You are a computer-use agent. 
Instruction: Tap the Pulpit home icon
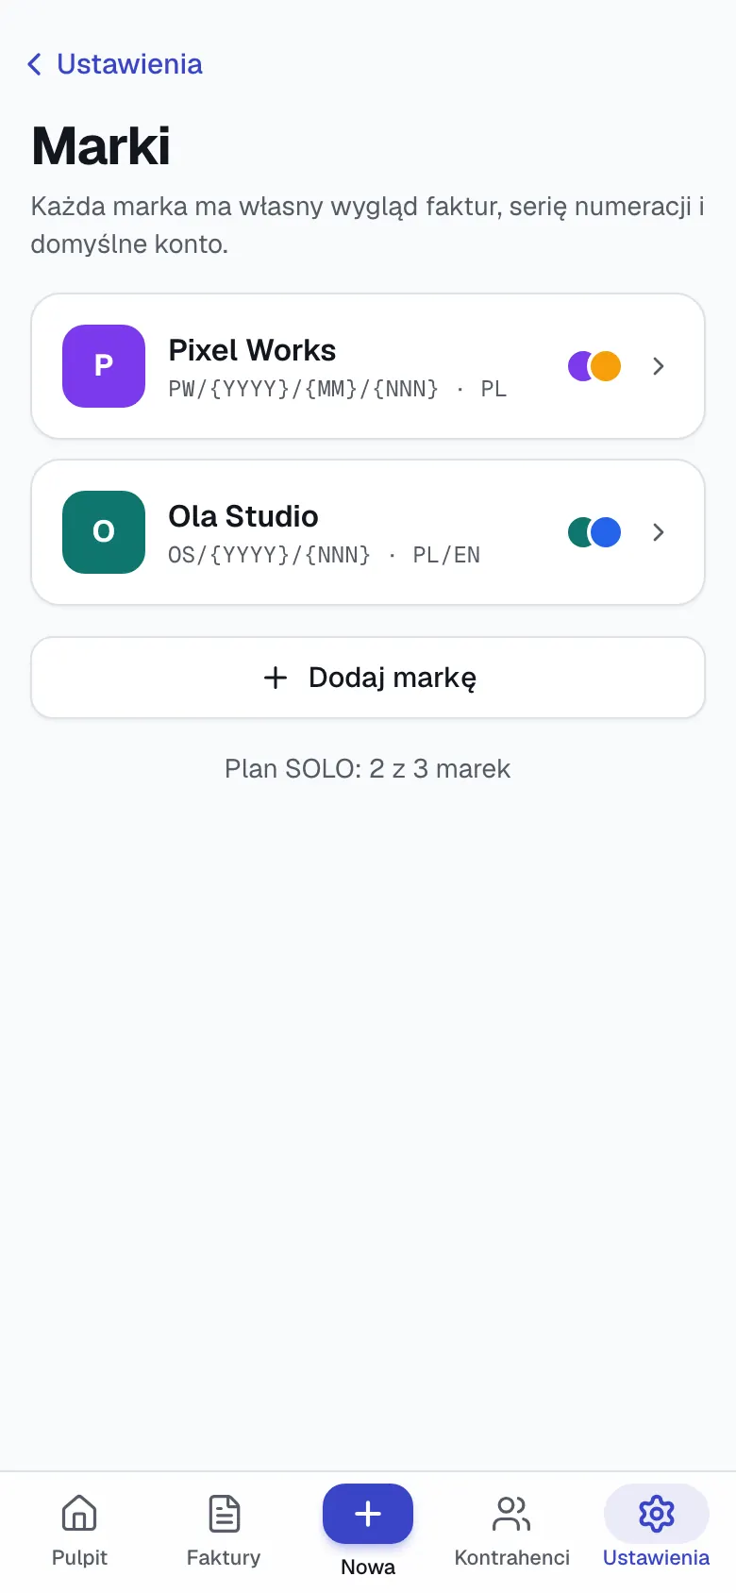click(79, 1513)
